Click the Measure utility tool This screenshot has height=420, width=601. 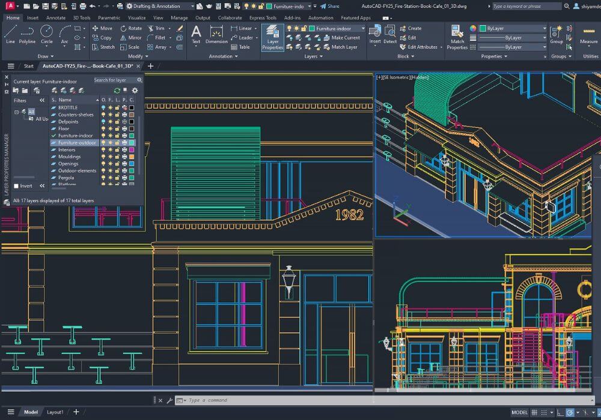point(588,34)
